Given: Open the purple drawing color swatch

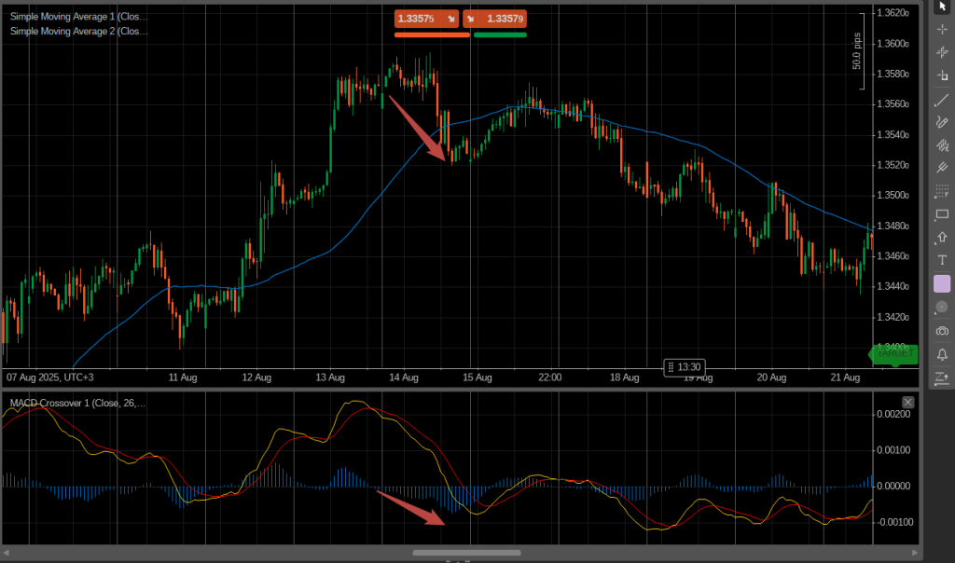Looking at the screenshot, I should pyautogui.click(x=942, y=283).
